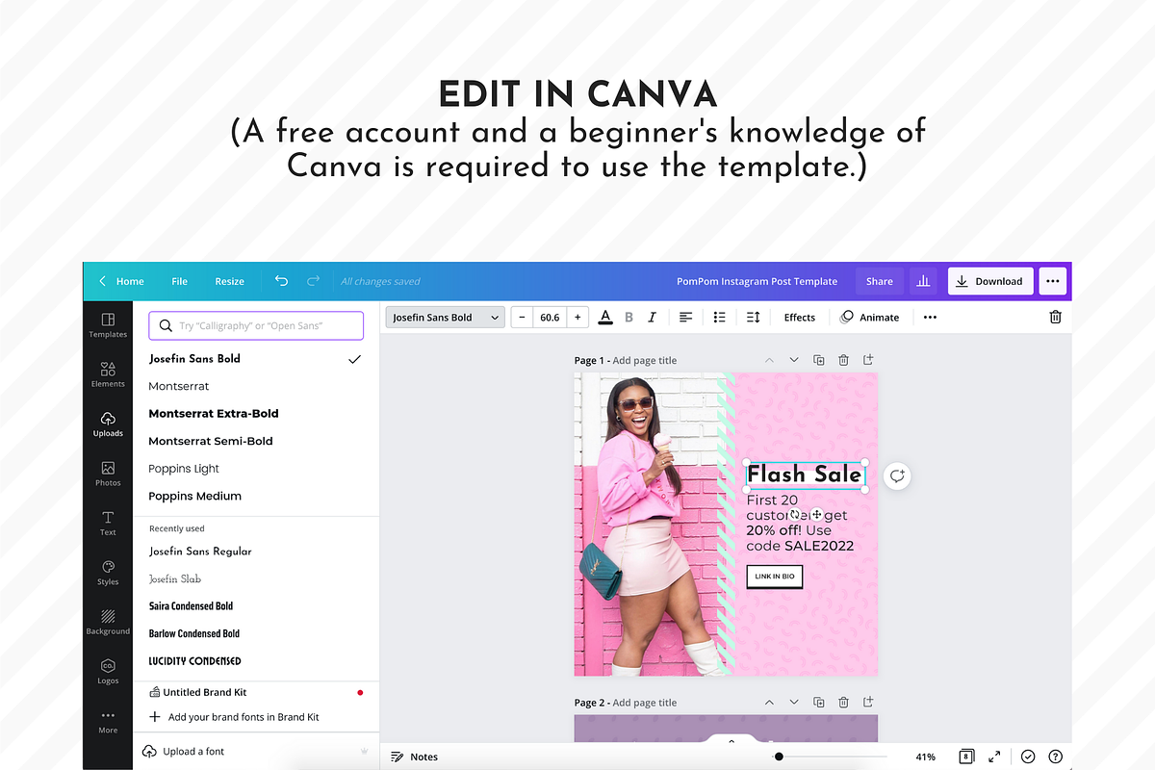Screen dimensions: 1155x770
Task: Click the font search box
Action: coord(256,325)
